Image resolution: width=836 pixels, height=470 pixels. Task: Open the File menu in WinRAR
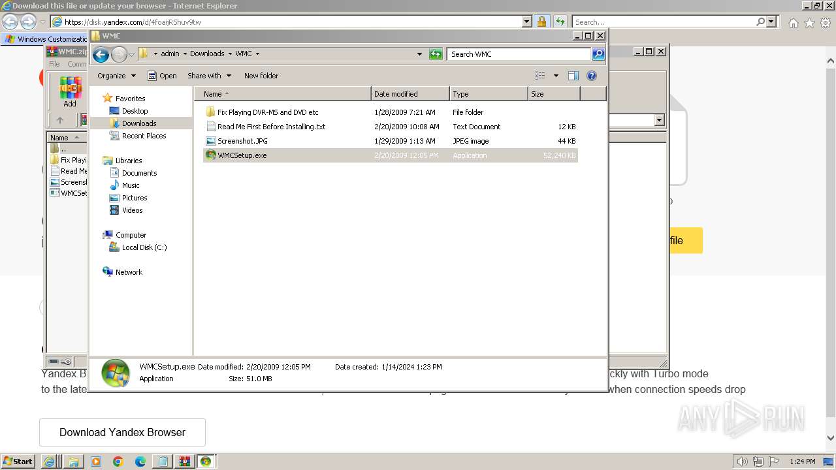point(54,64)
